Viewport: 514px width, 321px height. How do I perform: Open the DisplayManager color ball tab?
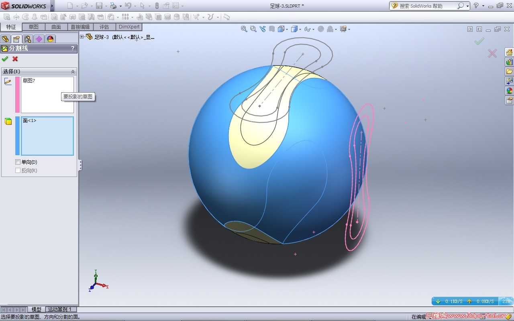pyautogui.click(x=50, y=39)
